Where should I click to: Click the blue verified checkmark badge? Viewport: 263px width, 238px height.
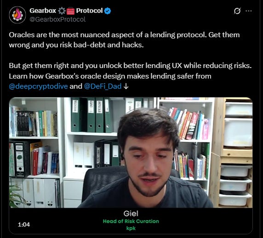tap(107, 11)
